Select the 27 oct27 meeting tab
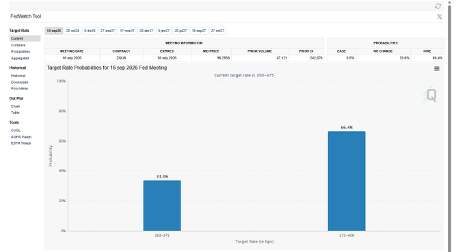Viewport: 465px width, 252px height. 217,31
